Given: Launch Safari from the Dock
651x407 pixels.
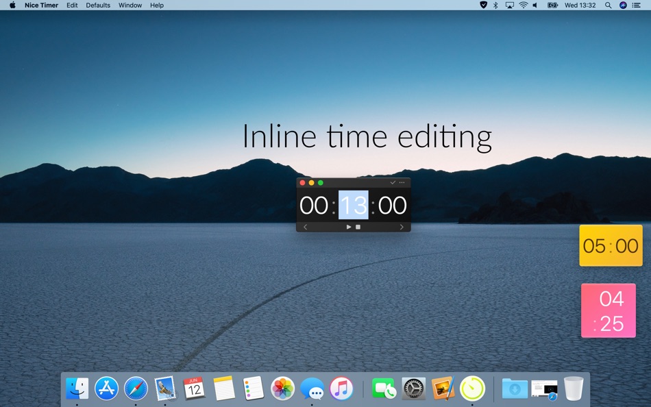Looking at the screenshot, I should pos(136,388).
